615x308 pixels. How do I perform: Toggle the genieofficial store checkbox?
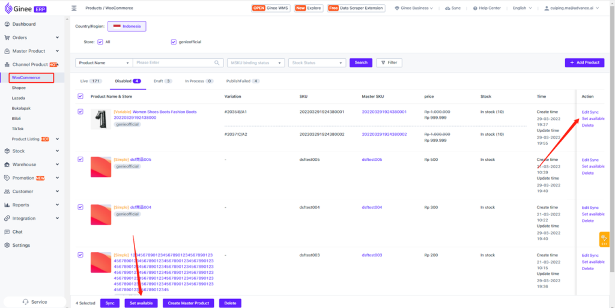(x=174, y=42)
